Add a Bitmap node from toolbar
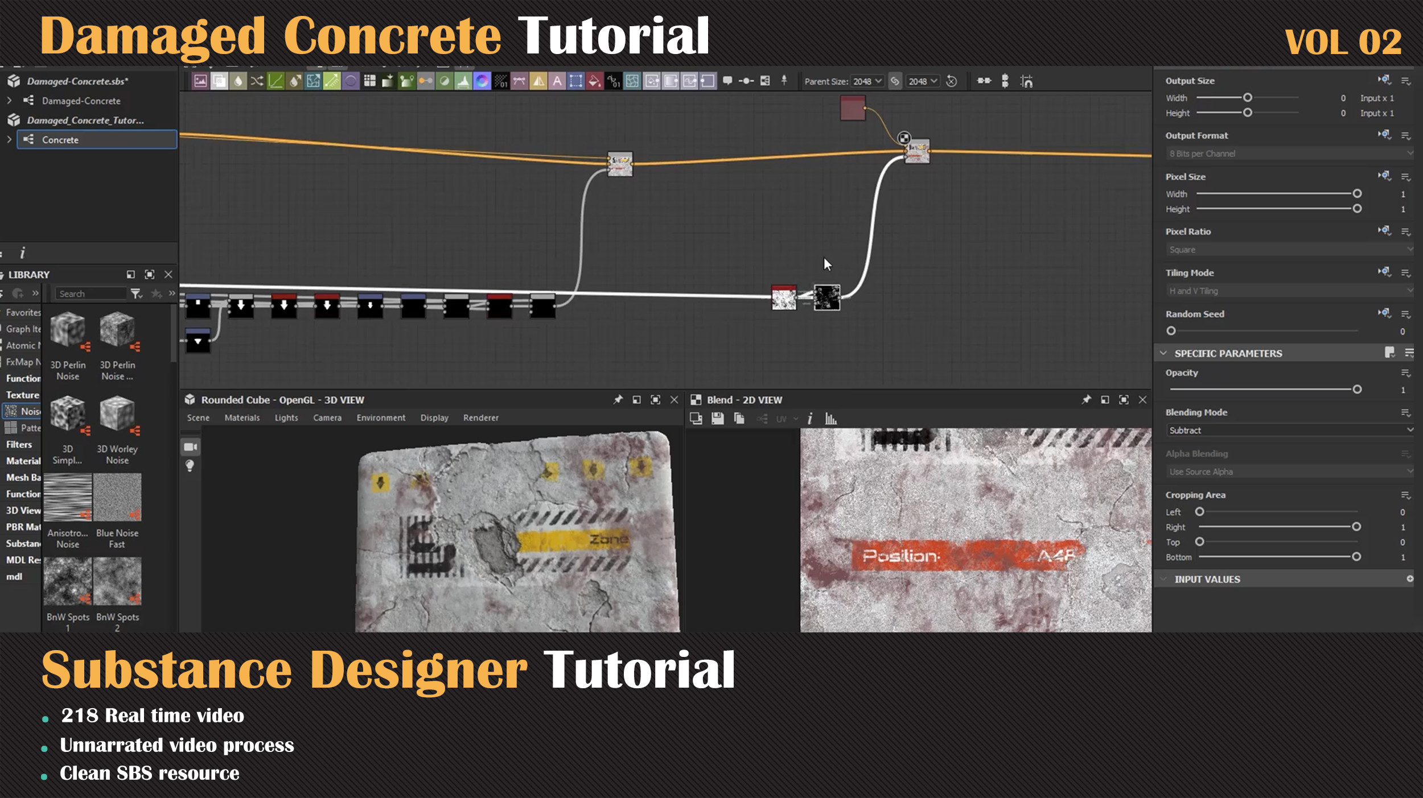This screenshot has height=798, width=1423. [200, 81]
